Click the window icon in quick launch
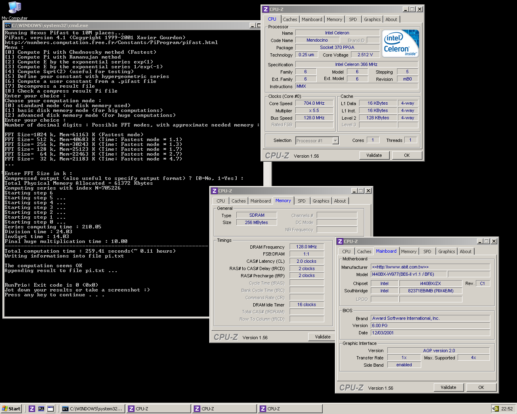The height and width of the screenshot is (414, 517). point(50,409)
